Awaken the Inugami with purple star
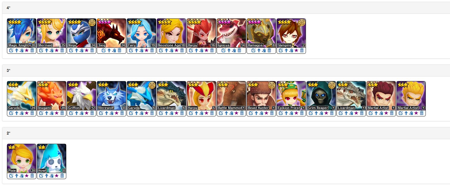The image size is (450, 186). pyautogui.click(x=57, y=113)
